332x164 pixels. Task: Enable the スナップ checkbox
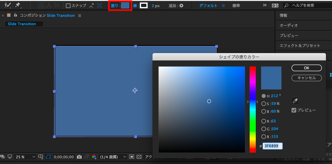coord(68,6)
